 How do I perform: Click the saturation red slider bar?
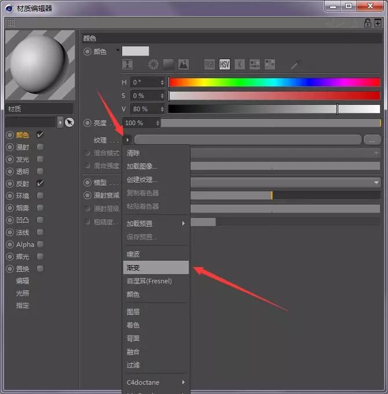(x=274, y=96)
